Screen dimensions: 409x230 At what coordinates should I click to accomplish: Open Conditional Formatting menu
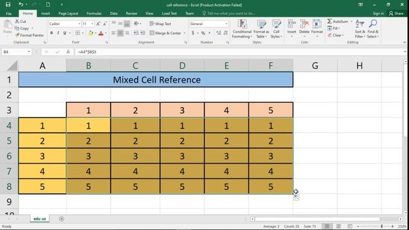pos(242,29)
